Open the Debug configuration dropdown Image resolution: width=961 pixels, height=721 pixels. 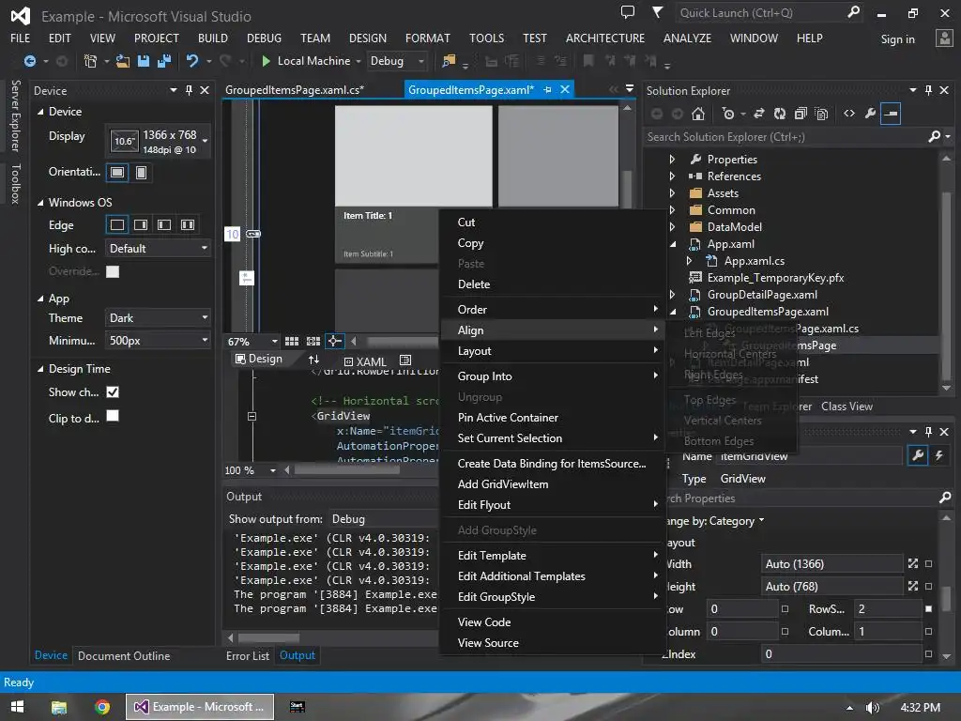coord(396,61)
